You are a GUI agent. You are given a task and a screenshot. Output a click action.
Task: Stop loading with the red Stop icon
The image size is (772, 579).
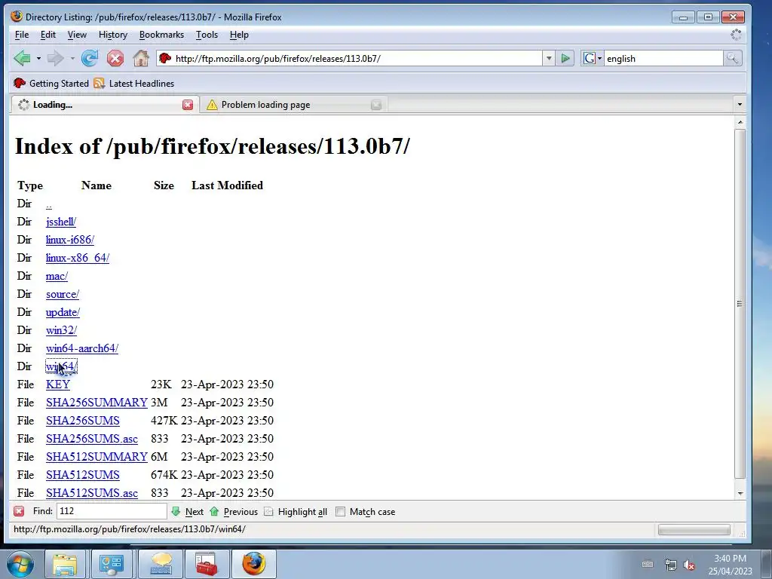pyautogui.click(x=115, y=59)
